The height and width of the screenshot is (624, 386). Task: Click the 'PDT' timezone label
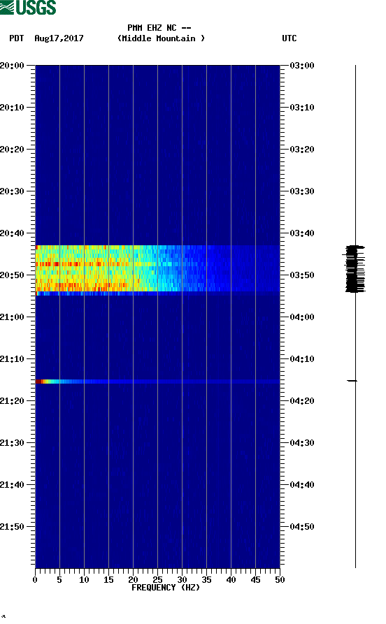tap(16, 38)
